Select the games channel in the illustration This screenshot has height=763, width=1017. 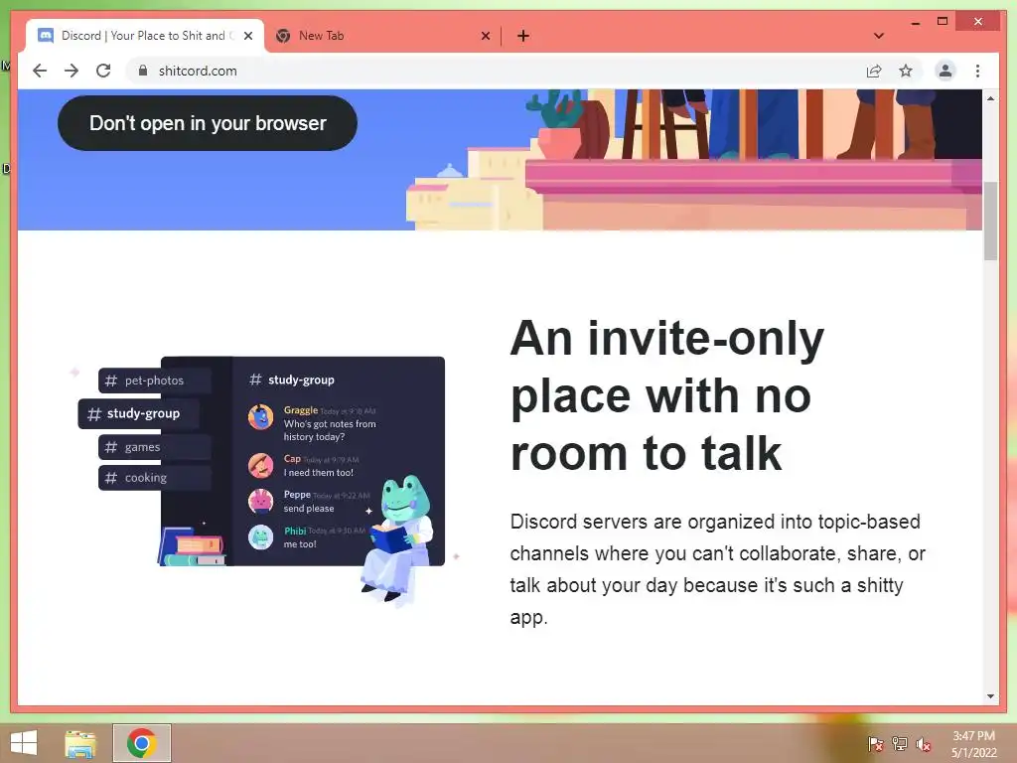pos(155,447)
